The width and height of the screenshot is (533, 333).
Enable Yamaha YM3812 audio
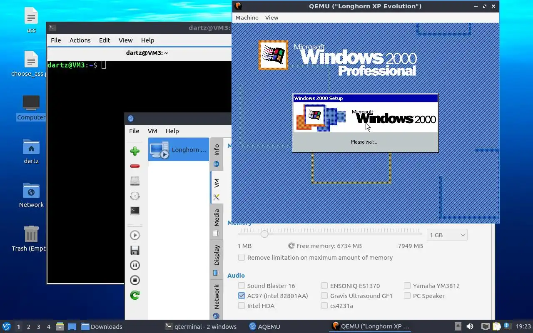click(407, 286)
